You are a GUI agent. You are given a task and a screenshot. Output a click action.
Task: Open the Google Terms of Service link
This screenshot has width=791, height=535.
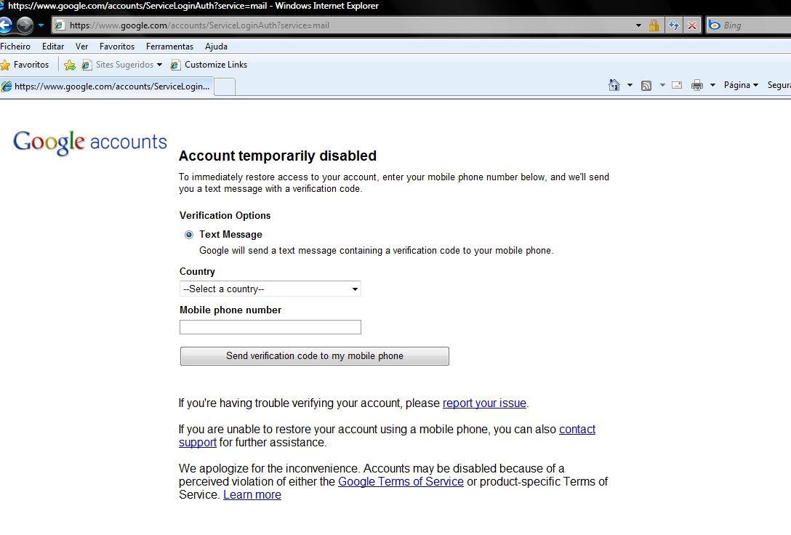(401, 481)
